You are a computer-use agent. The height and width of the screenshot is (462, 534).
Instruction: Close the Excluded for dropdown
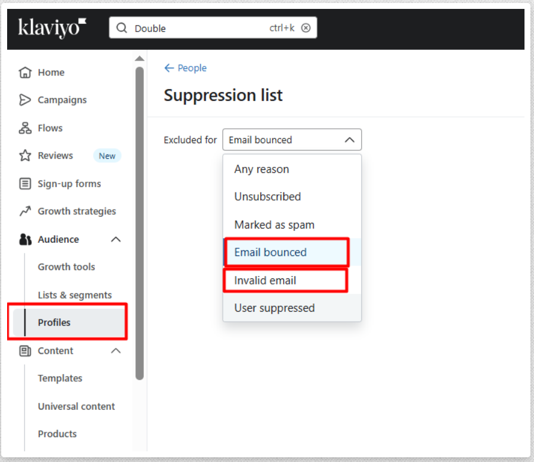coord(292,140)
